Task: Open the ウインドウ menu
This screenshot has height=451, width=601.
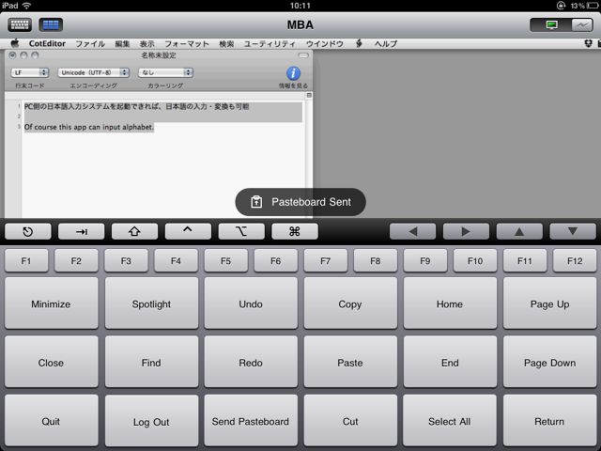Action: (325, 44)
